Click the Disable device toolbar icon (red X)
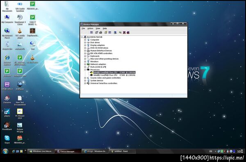The width and height of the screenshot is (246, 162). (x=124, y=32)
